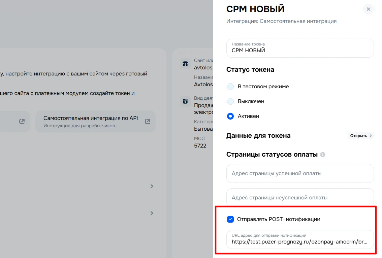Click the Название токена input field

coord(300,48)
